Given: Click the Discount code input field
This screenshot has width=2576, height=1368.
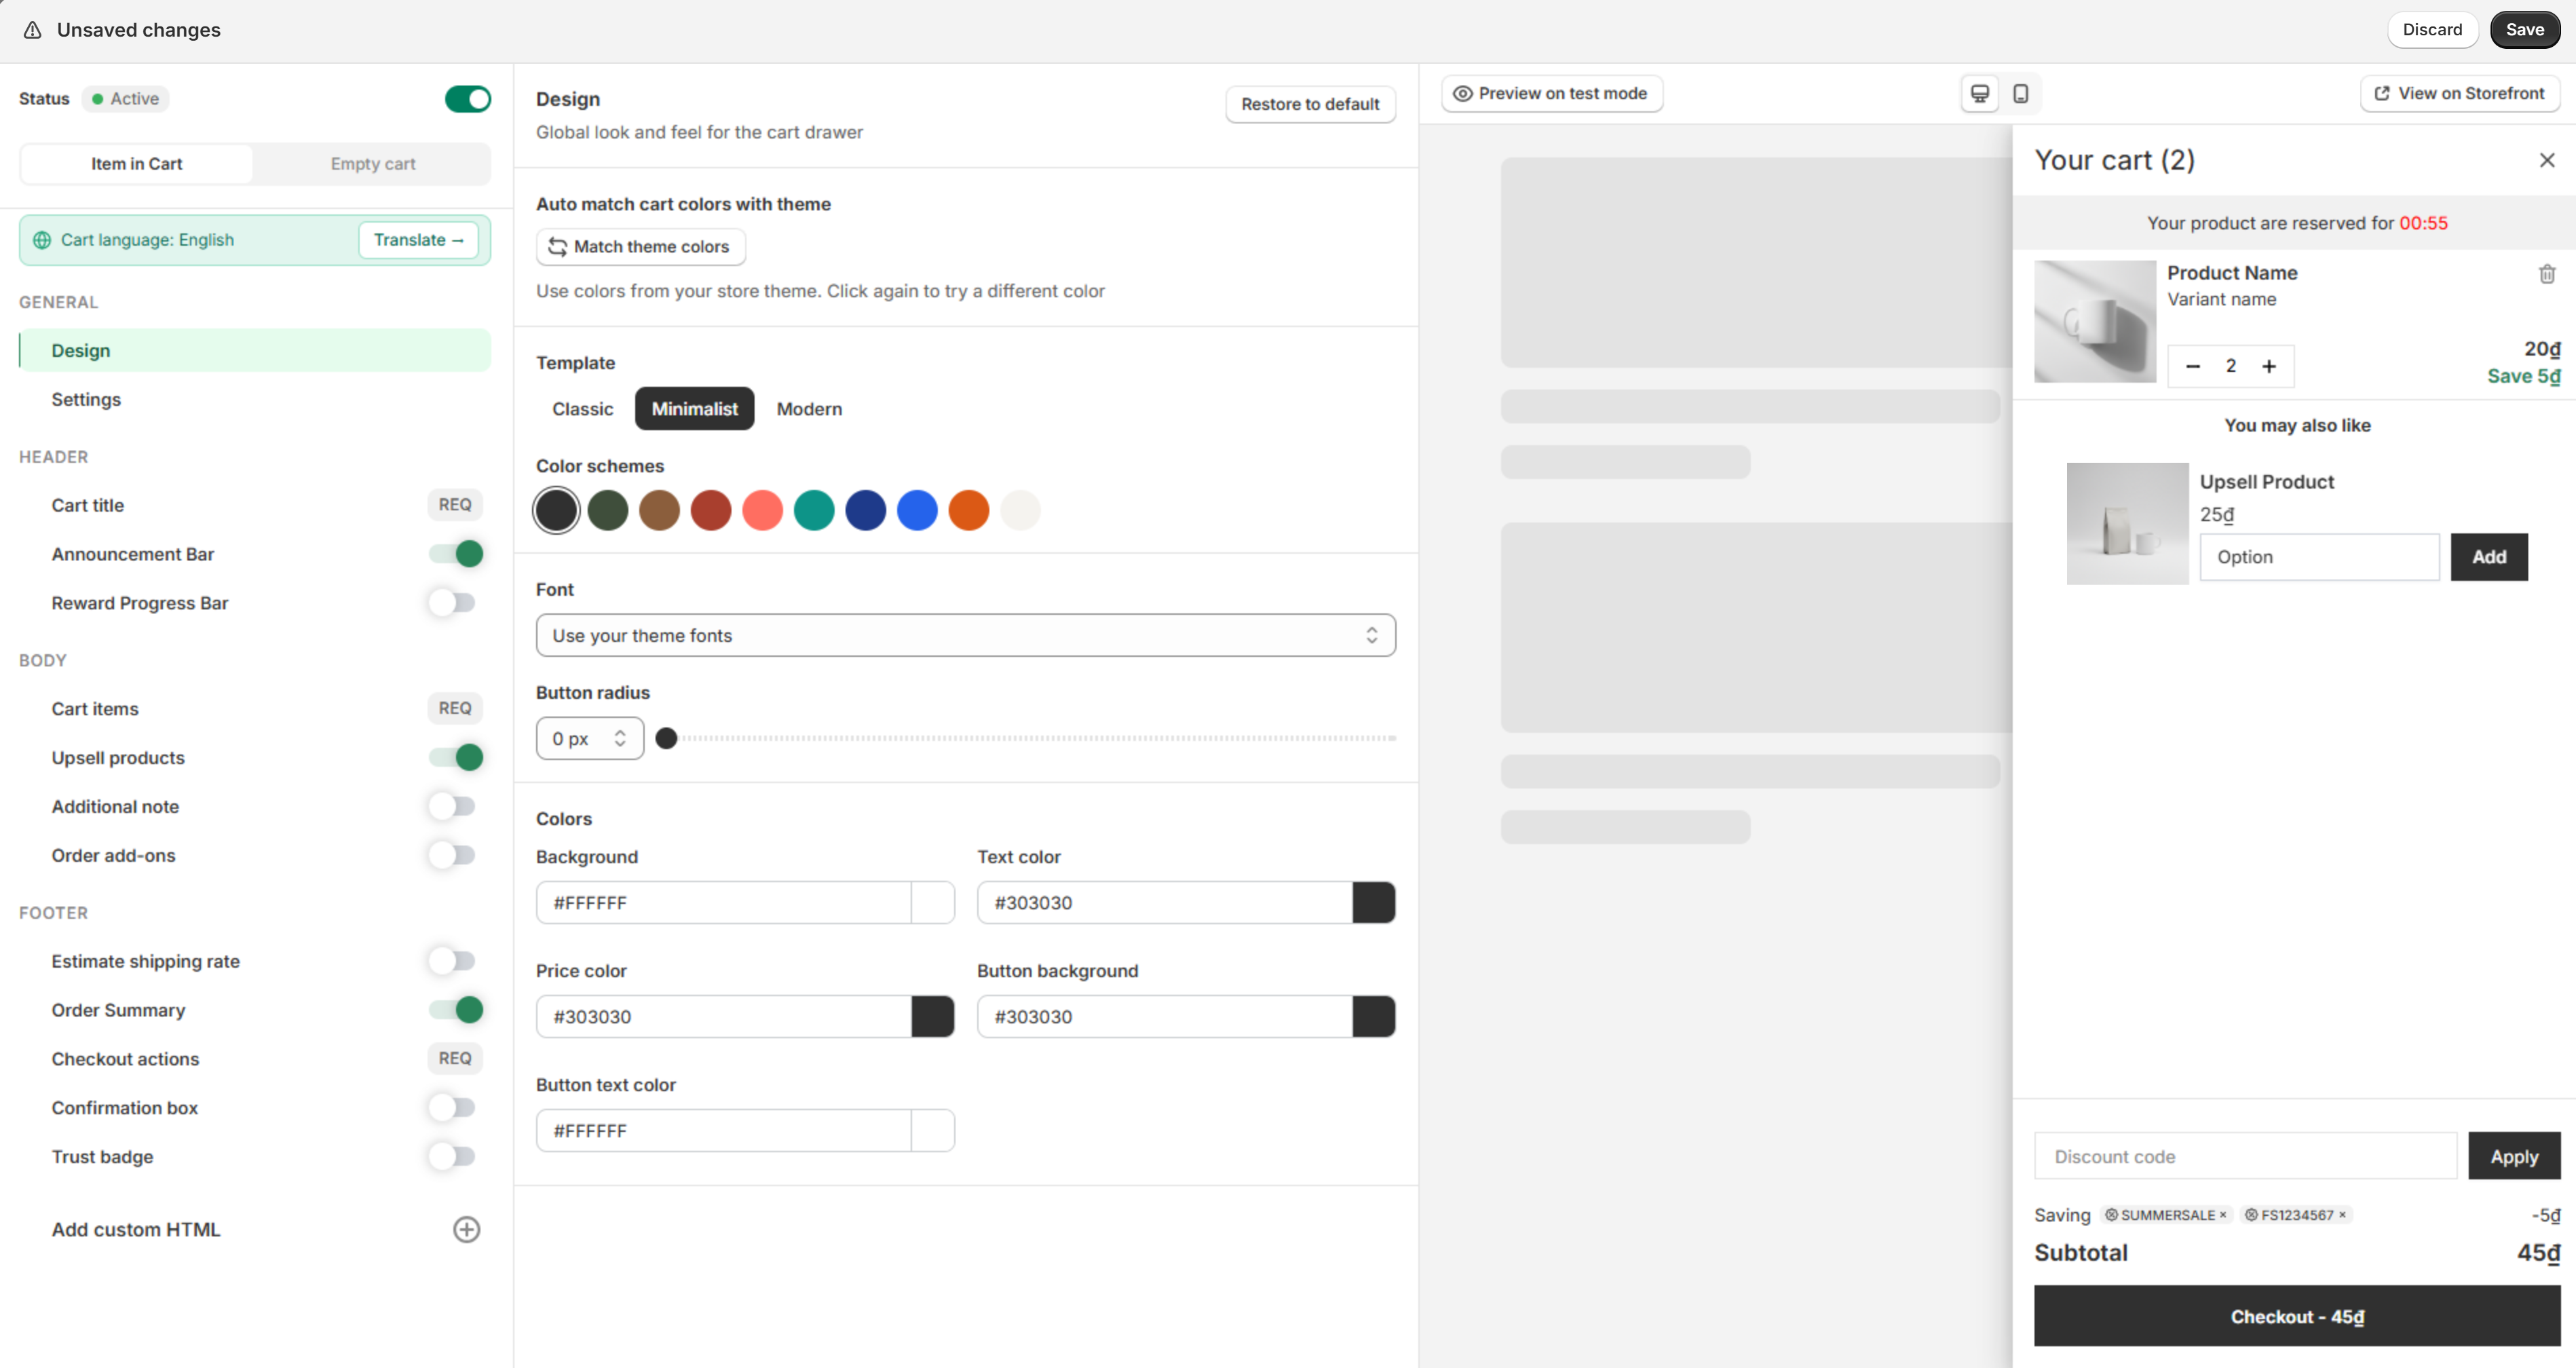Looking at the screenshot, I should pyautogui.click(x=2245, y=1157).
